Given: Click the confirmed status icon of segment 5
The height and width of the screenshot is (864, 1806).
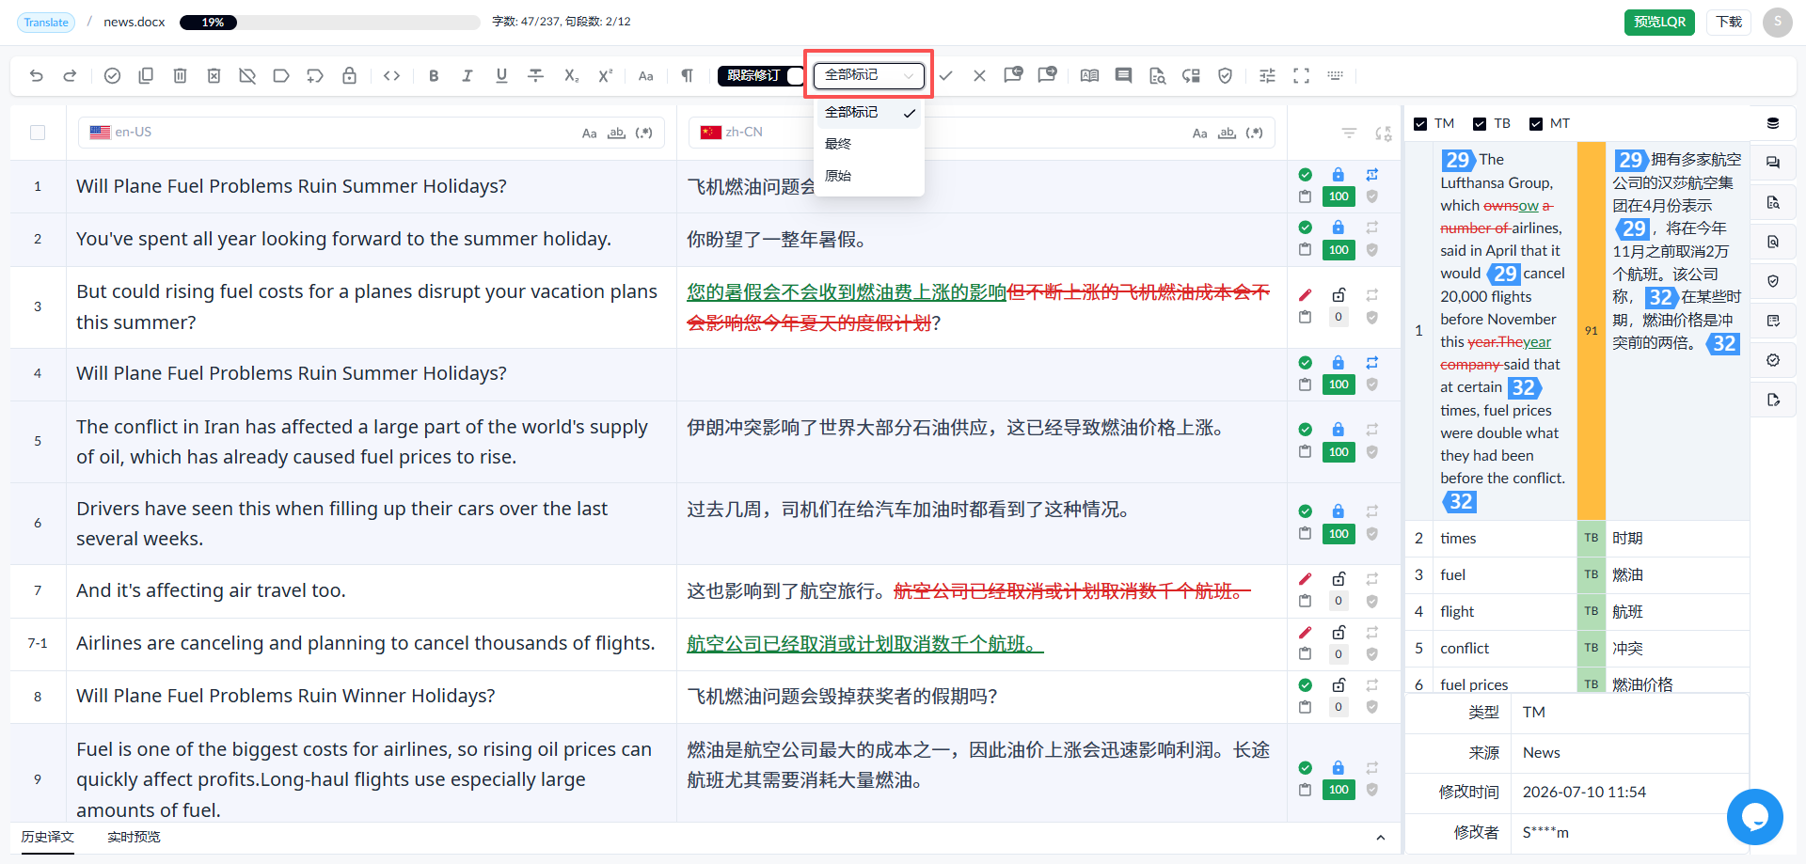Looking at the screenshot, I should [x=1305, y=430].
